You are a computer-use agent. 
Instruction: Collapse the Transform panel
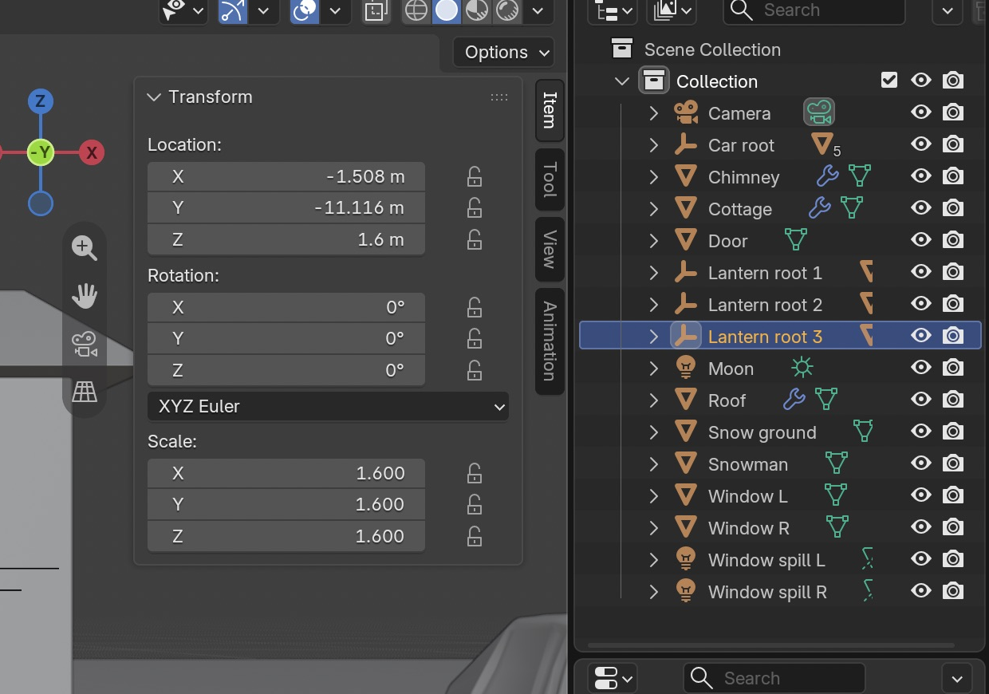pyautogui.click(x=154, y=97)
